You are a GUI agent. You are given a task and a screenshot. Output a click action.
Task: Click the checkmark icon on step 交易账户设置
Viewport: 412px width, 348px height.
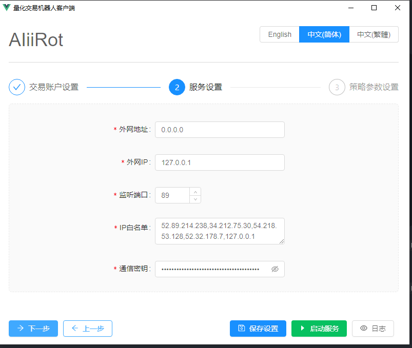click(x=17, y=87)
